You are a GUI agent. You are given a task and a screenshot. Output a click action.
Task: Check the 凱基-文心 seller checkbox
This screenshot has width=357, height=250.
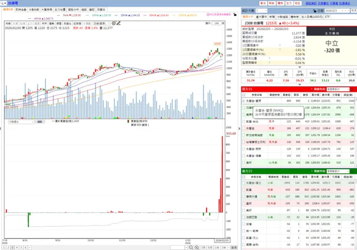tap(244, 238)
